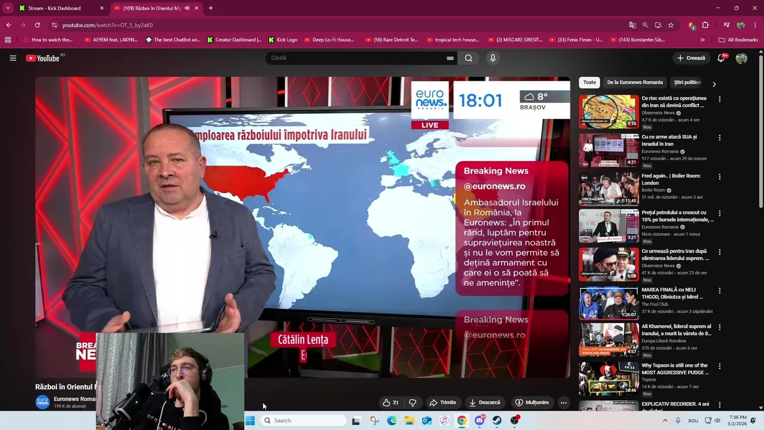Select the Știri politice filter chip

point(687,82)
